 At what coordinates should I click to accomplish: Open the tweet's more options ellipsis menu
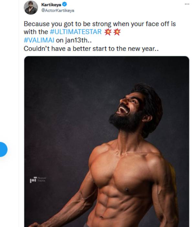[x=187, y=4]
